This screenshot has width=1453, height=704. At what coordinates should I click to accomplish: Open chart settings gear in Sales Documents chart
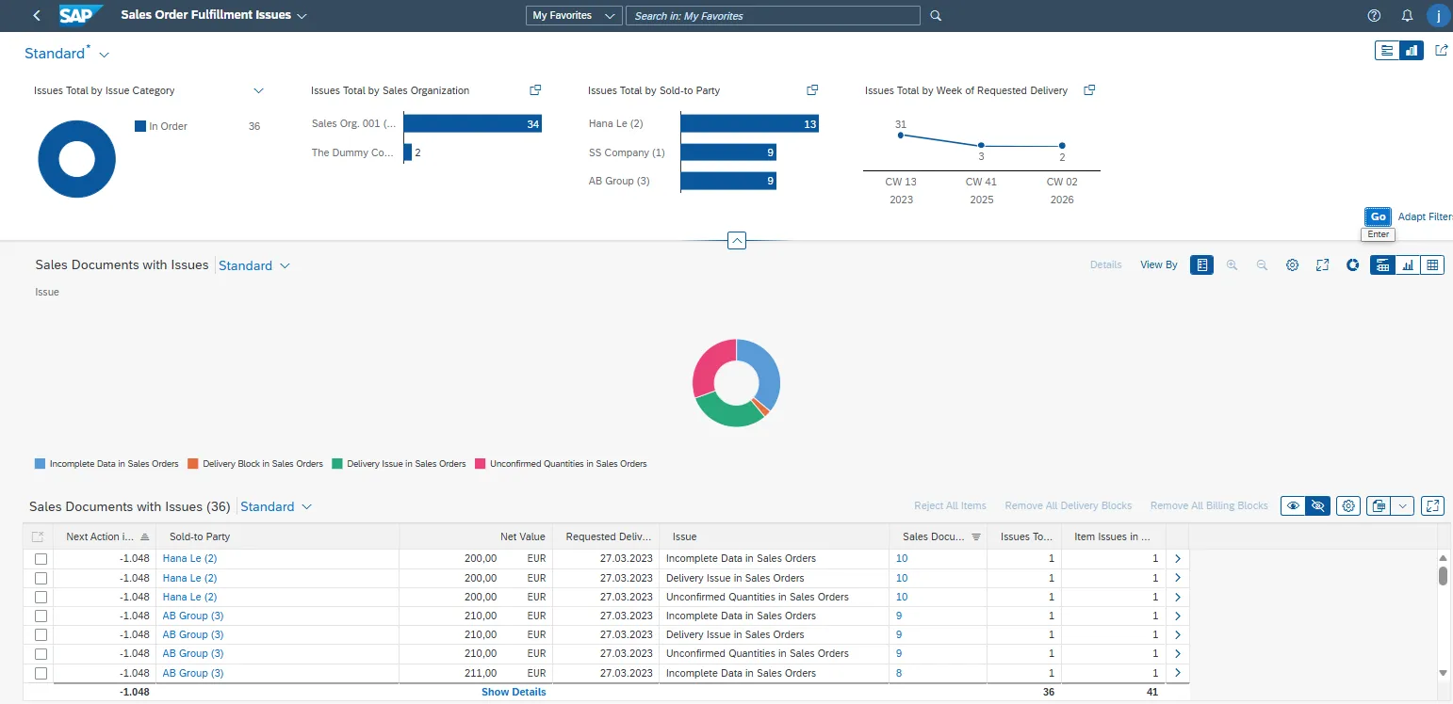point(1292,265)
